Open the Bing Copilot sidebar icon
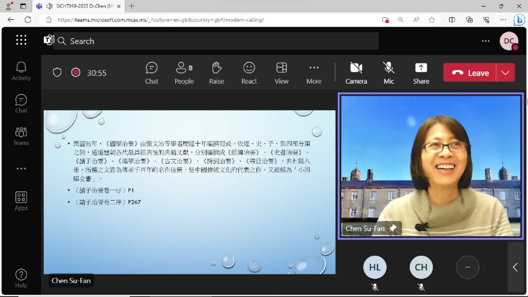 click(x=519, y=20)
